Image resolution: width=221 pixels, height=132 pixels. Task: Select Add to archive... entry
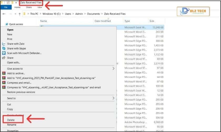pos(16,73)
